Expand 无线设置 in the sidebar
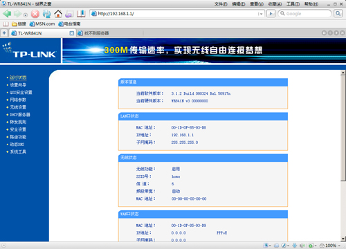This screenshot has width=346, height=249. point(18,107)
